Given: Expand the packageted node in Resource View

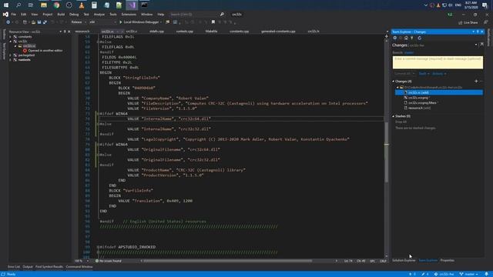Looking at the screenshot, I should click(x=10, y=55).
